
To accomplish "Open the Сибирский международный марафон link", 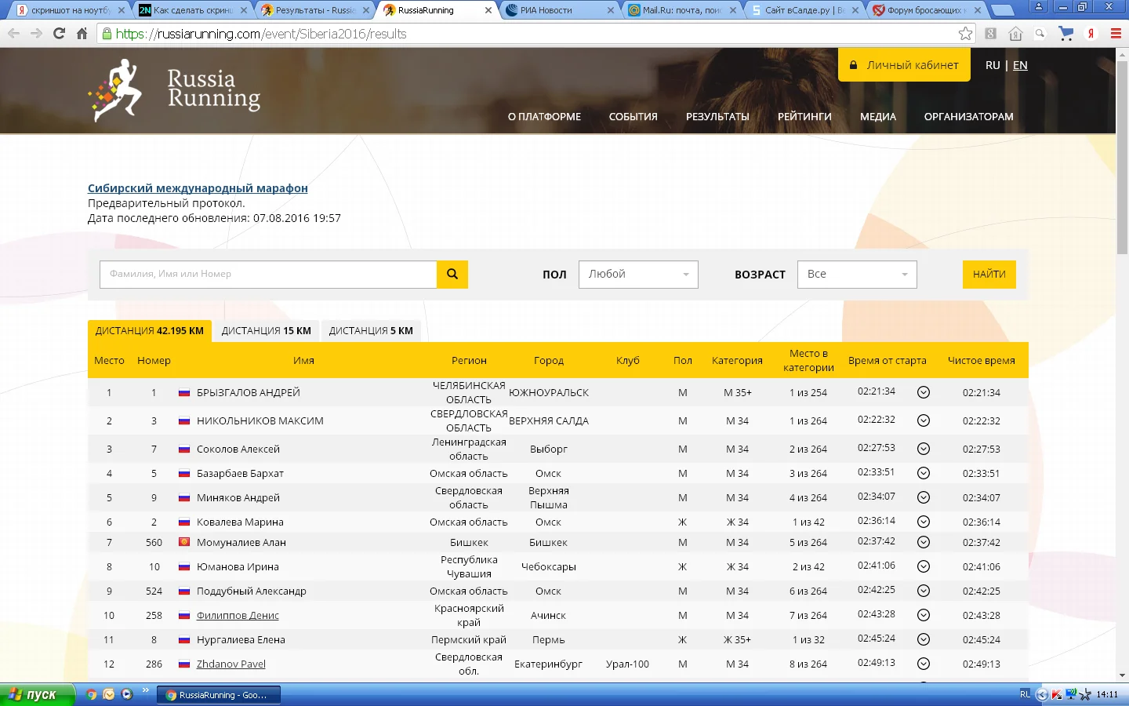I will 198,188.
